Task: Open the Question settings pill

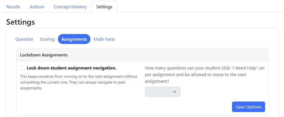Action: [24, 39]
